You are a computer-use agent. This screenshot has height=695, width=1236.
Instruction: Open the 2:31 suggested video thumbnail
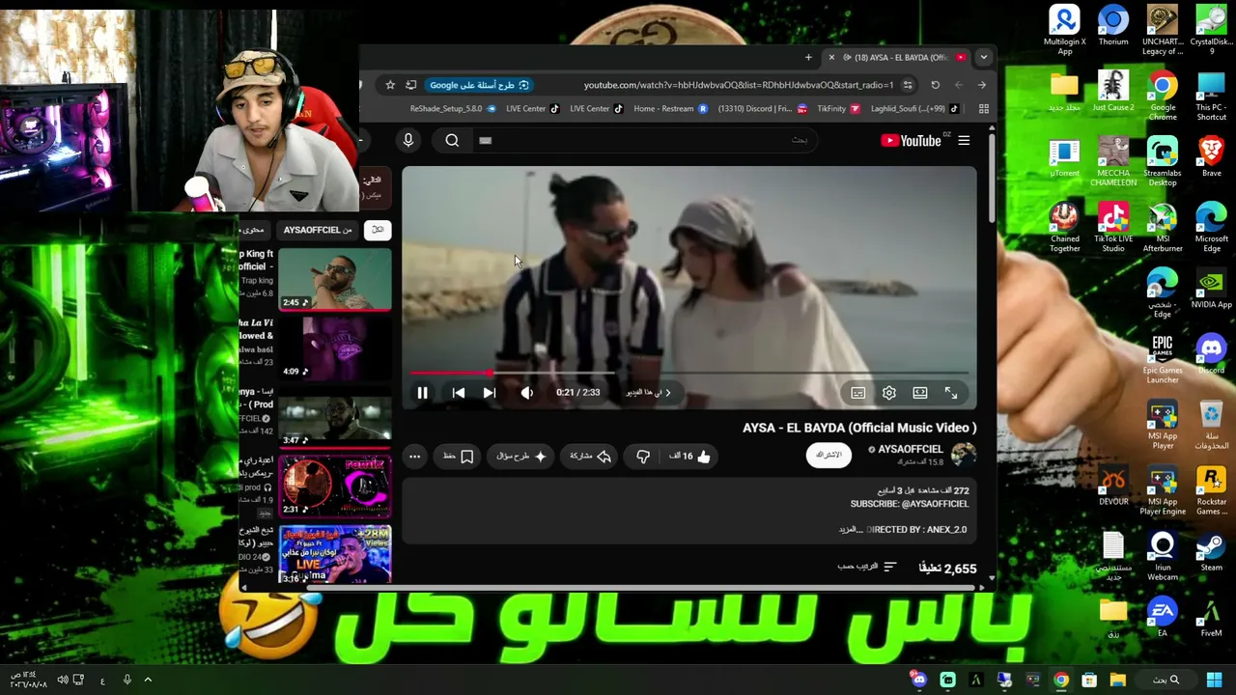pos(335,486)
